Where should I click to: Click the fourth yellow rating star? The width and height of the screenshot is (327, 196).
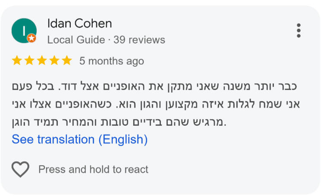pyautogui.click(x=54, y=60)
